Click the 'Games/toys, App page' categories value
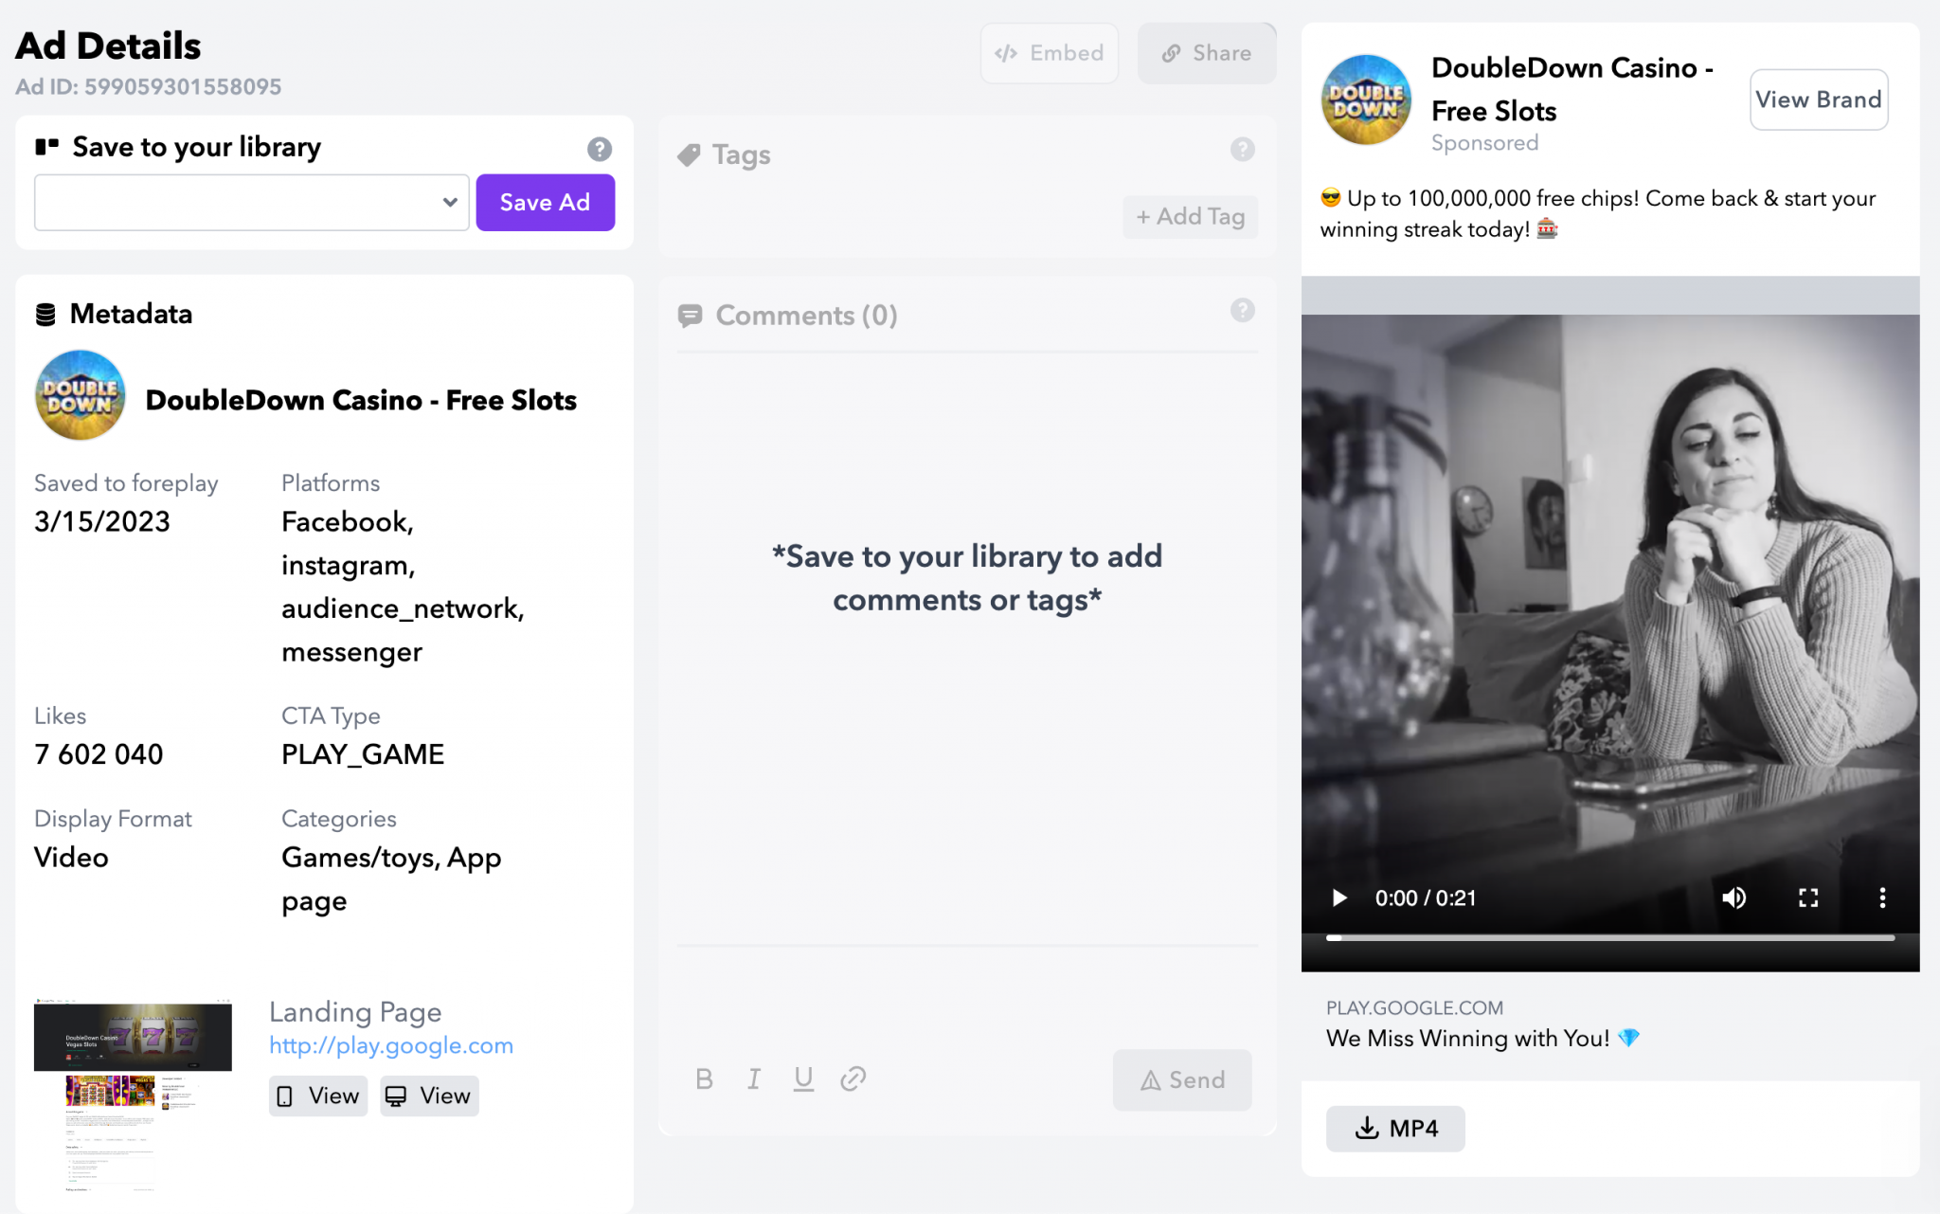1940x1214 pixels. pos(391,879)
